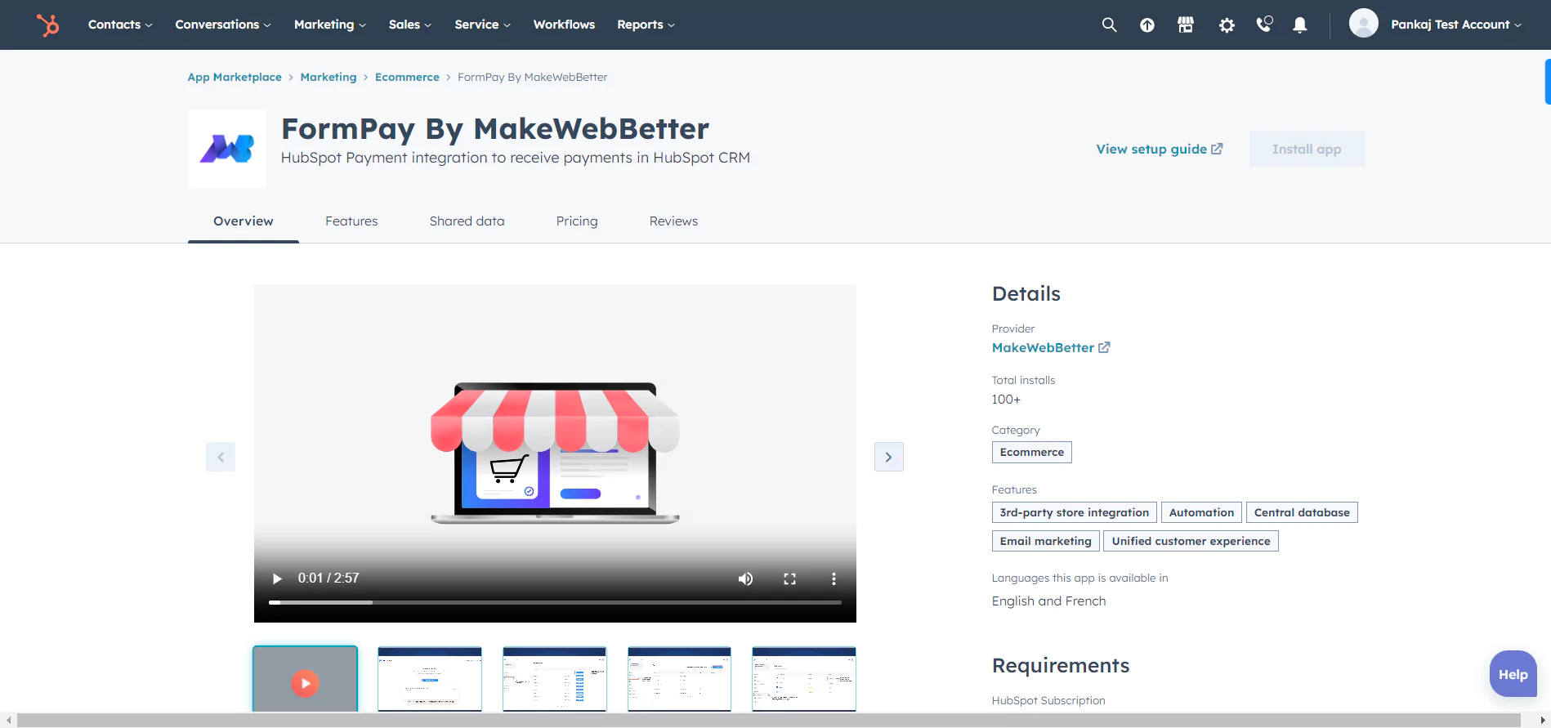Open the Pankaj Test Account dropdown

click(x=1456, y=25)
